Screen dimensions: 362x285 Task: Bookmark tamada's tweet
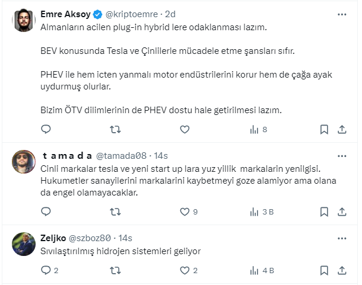tap(324, 211)
